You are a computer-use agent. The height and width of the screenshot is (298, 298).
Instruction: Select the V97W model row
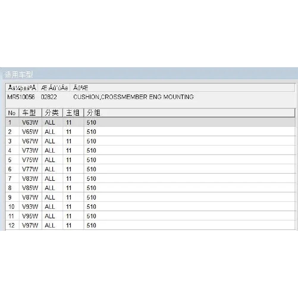[x=150, y=225]
